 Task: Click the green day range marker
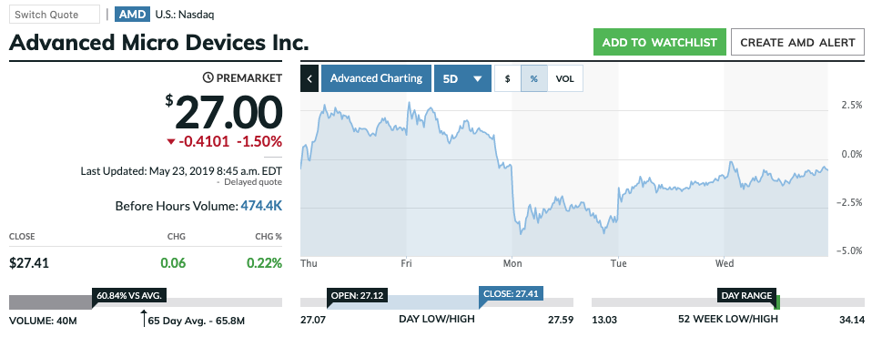coord(777,302)
